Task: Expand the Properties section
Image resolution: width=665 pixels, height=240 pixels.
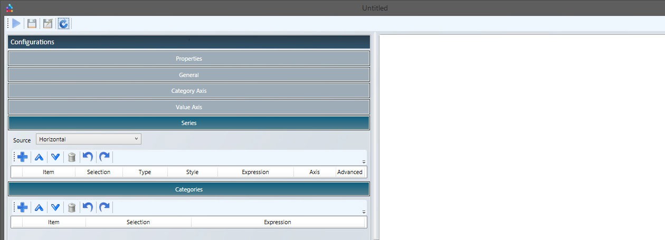Action: [x=188, y=59]
